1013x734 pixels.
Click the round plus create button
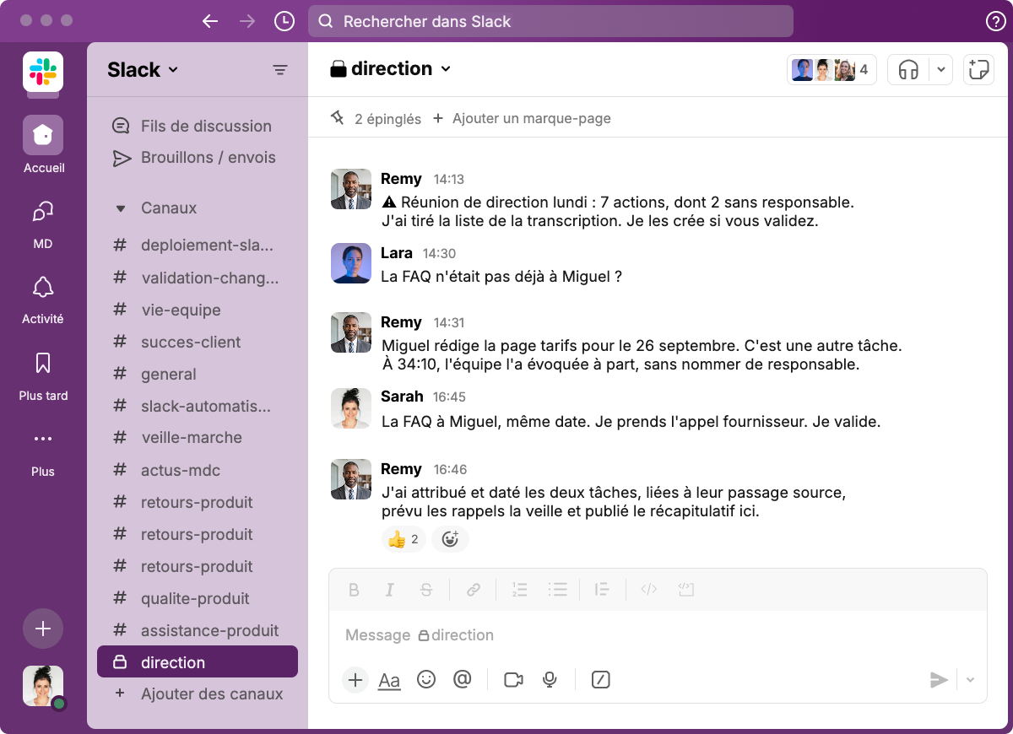click(x=43, y=629)
